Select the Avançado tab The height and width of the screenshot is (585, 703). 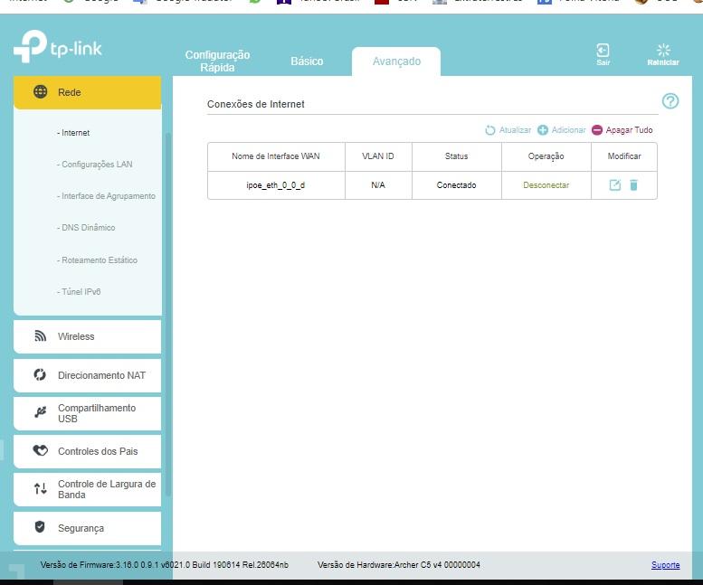(x=396, y=61)
